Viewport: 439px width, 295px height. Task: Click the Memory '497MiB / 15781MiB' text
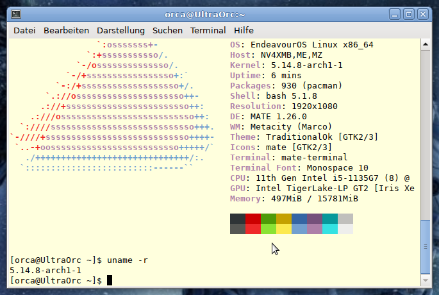coord(315,199)
